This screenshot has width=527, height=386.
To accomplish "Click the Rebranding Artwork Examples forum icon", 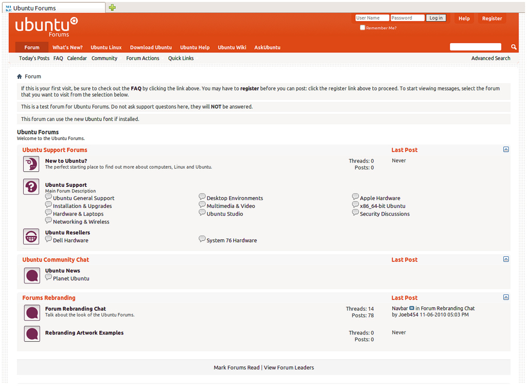I will tap(32, 334).
